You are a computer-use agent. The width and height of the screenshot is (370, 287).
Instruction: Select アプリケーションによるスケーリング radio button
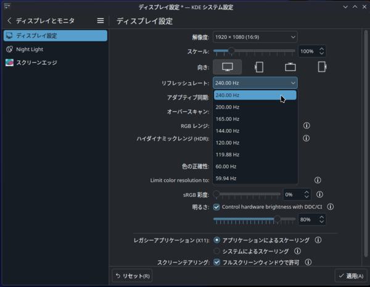(216, 240)
